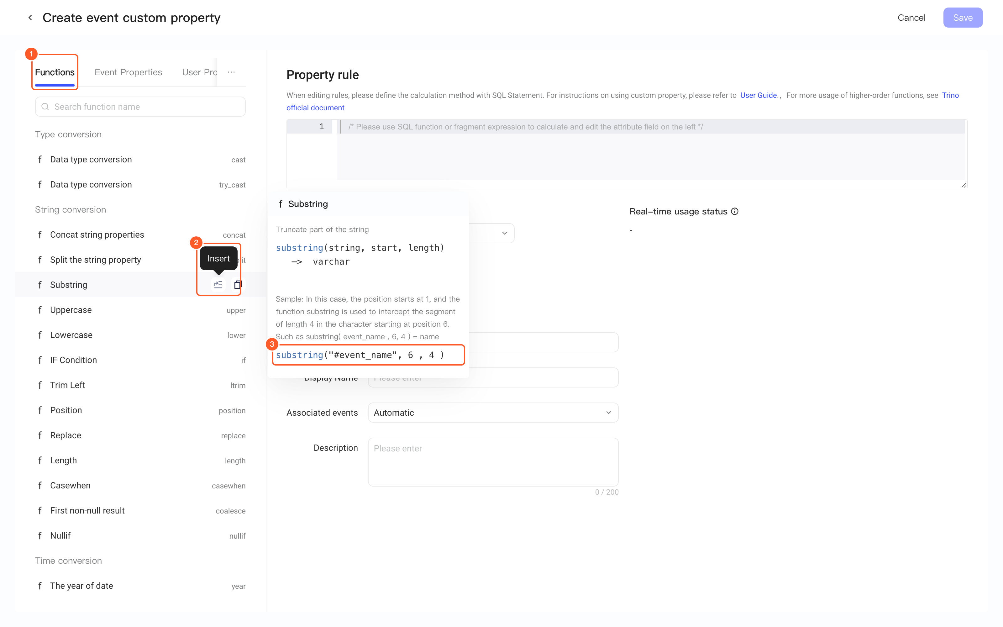Focus the Search function name field

point(140,107)
